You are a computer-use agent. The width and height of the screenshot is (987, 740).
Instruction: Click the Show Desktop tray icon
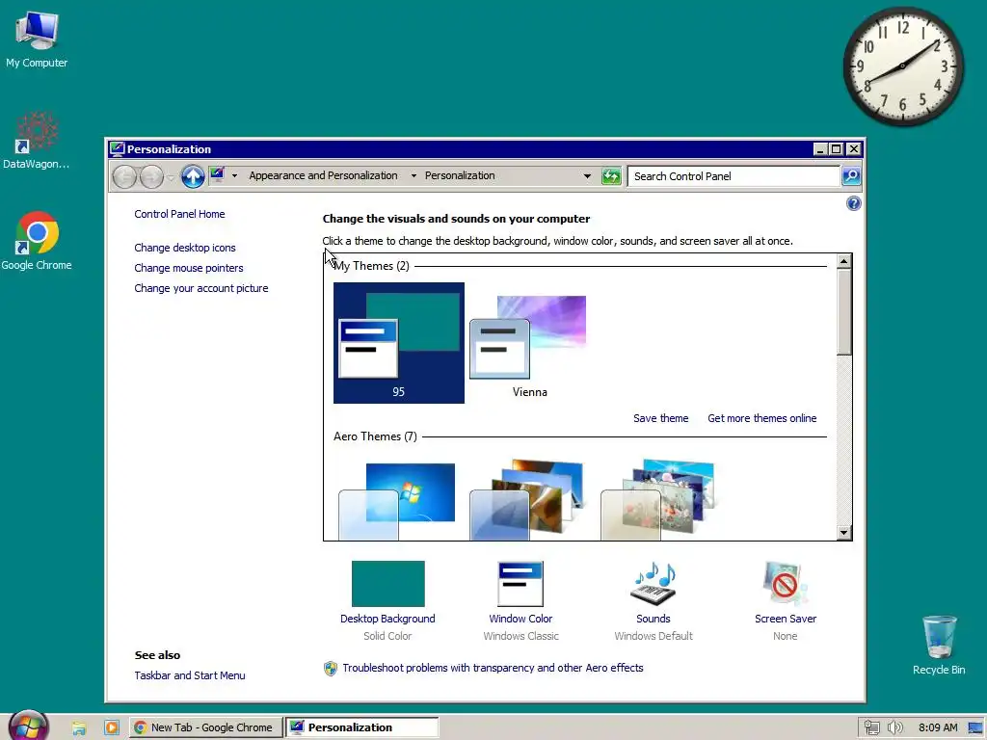coord(975,727)
